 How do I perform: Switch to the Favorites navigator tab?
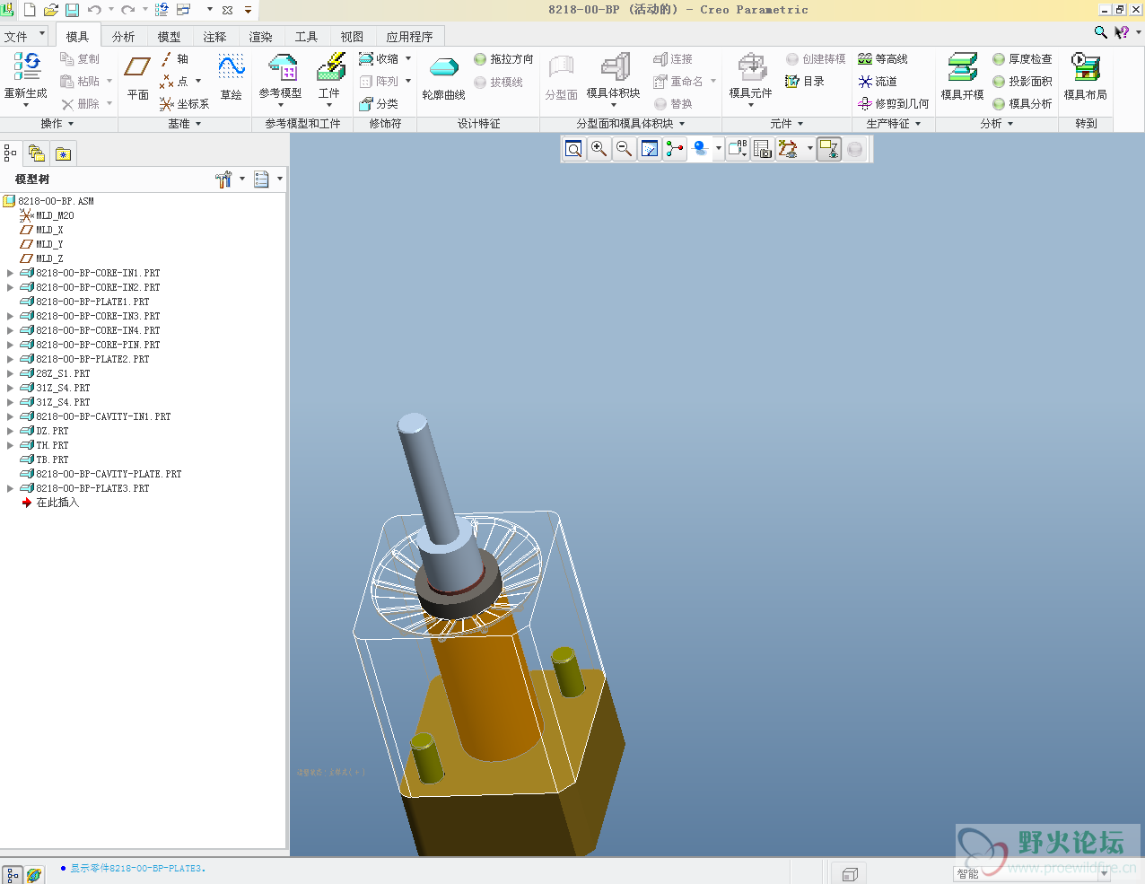point(63,153)
